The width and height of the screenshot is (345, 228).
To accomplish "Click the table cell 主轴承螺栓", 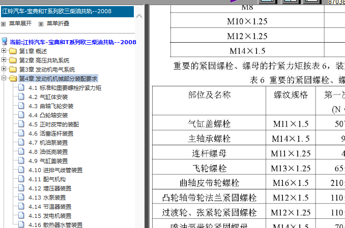I will (x=209, y=138).
